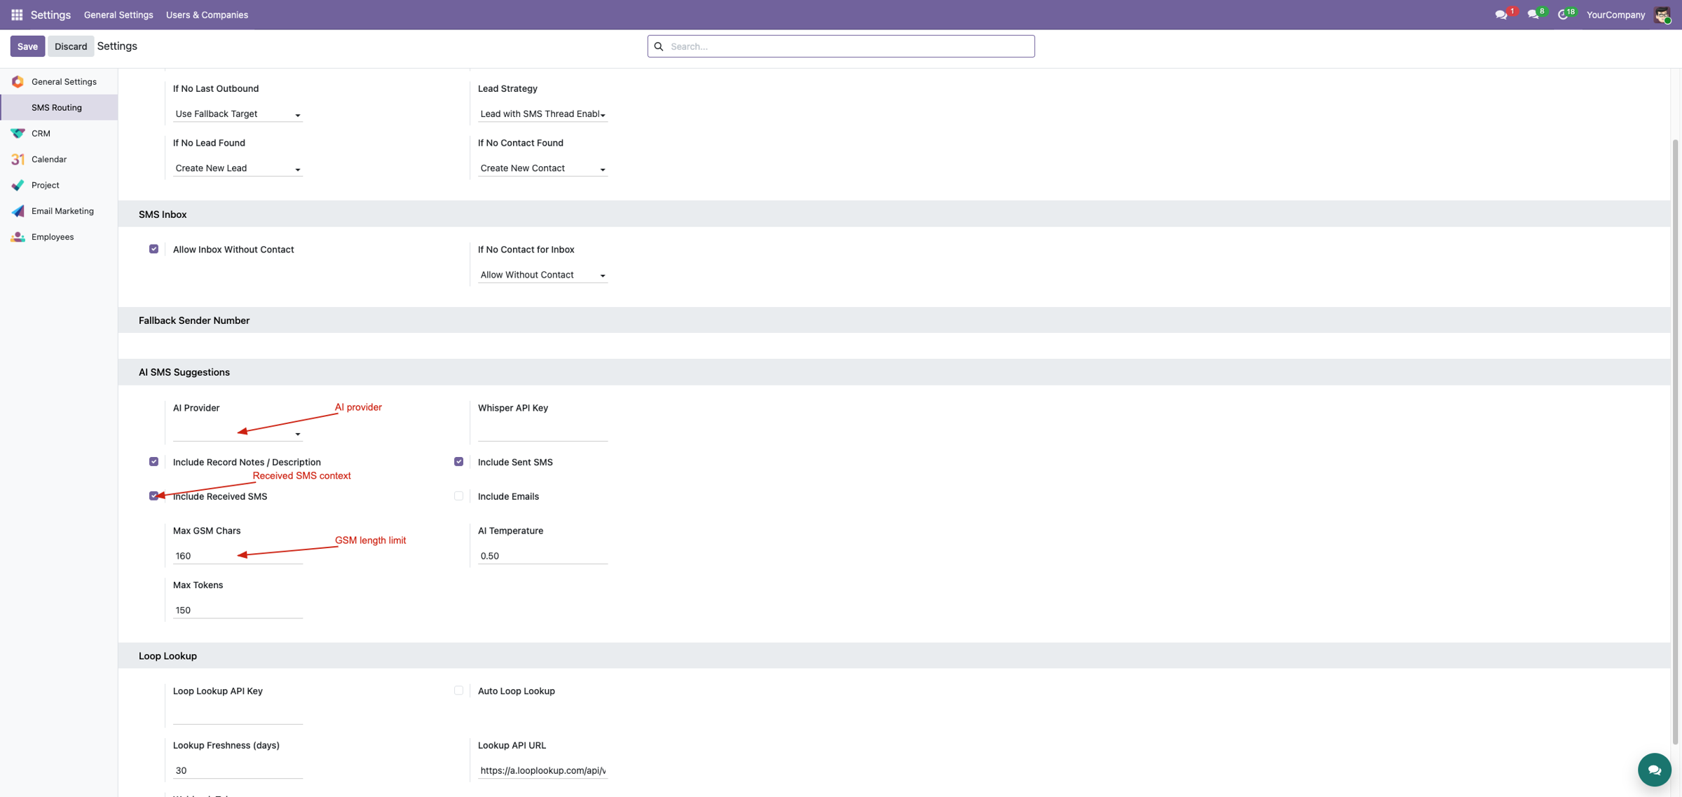Click the user avatar in top bar

tap(1662, 15)
